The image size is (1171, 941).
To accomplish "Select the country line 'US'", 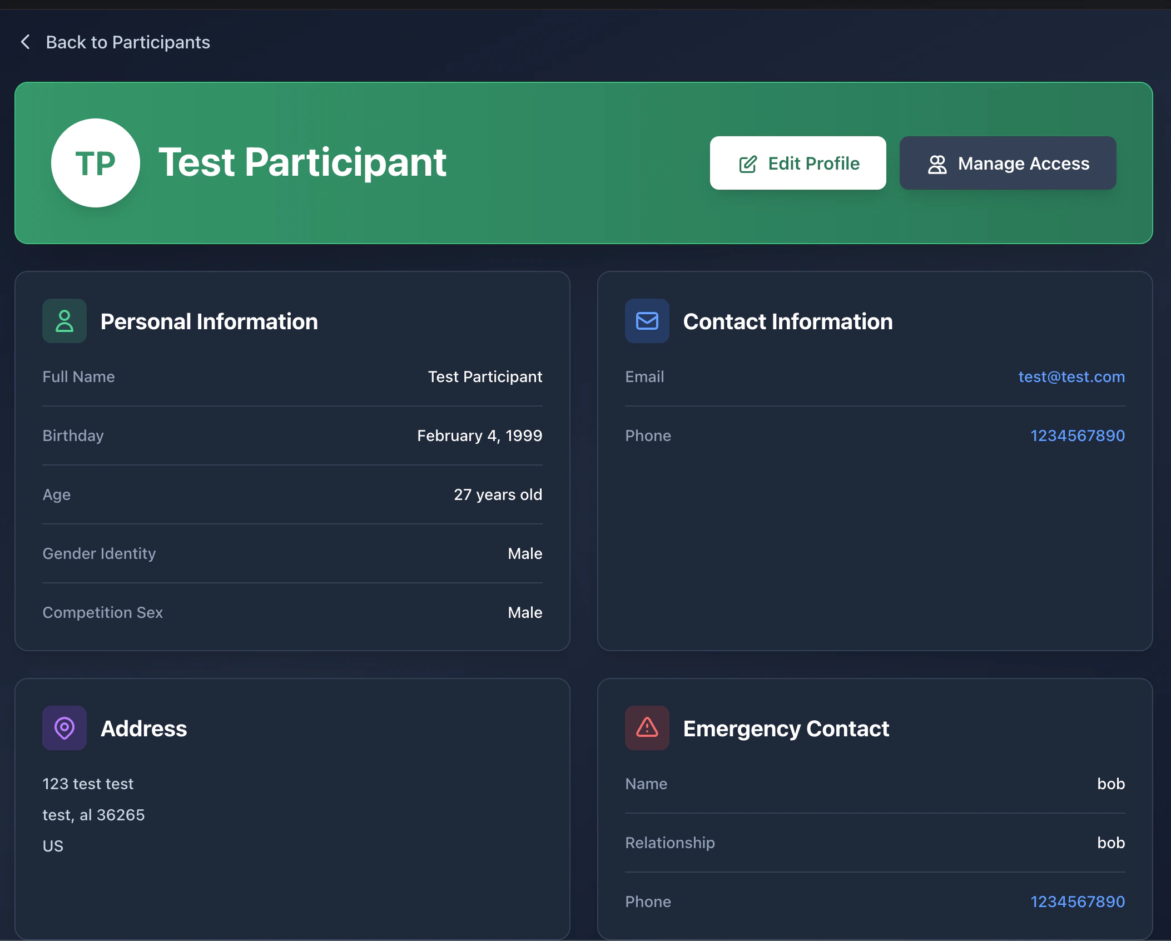I will 53,846.
